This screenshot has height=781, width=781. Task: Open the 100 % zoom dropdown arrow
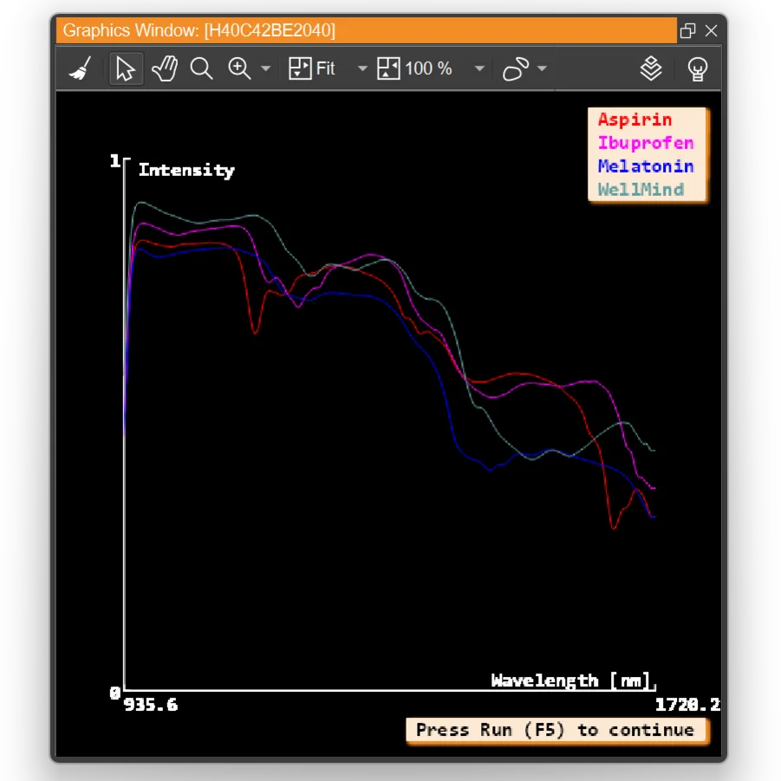(479, 68)
